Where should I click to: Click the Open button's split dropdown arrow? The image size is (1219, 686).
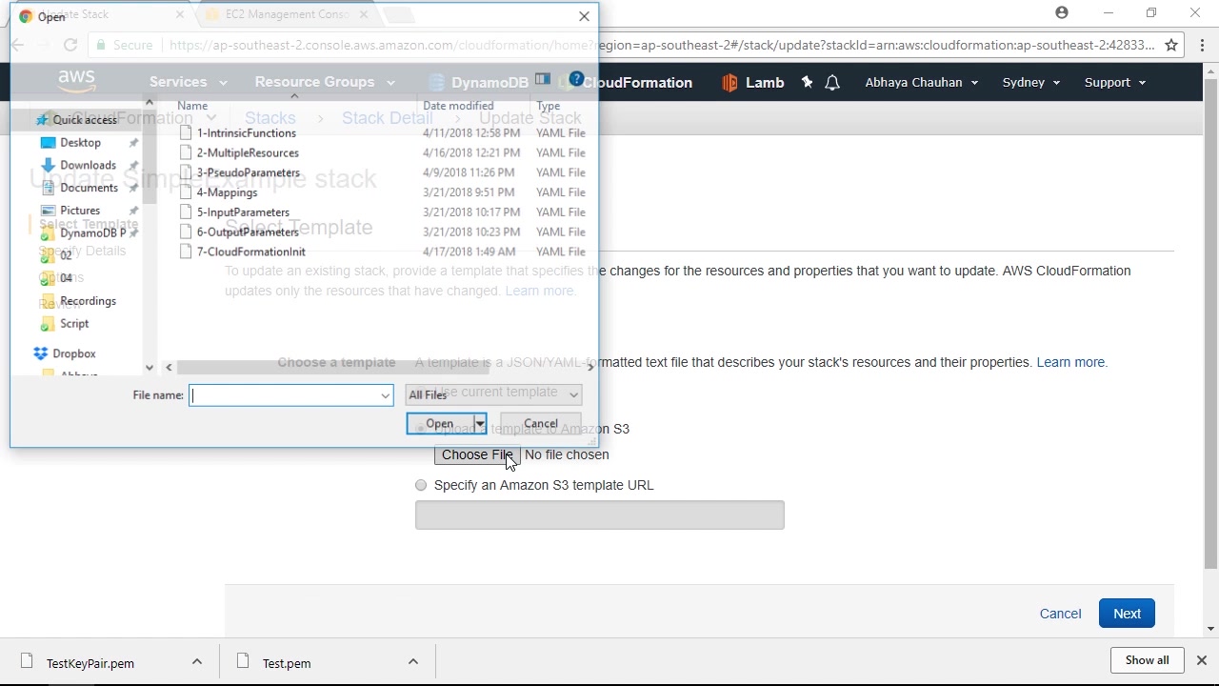click(x=480, y=424)
